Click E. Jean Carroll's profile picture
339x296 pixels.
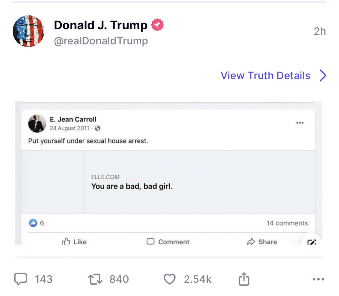(x=37, y=124)
